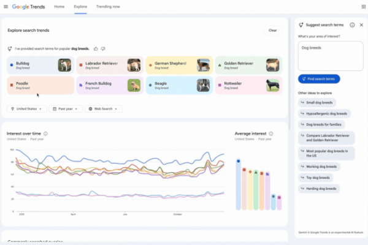Expand the Web Search type dropdown
Image resolution: width=368 pixels, height=245 pixels.
(104, 108)
